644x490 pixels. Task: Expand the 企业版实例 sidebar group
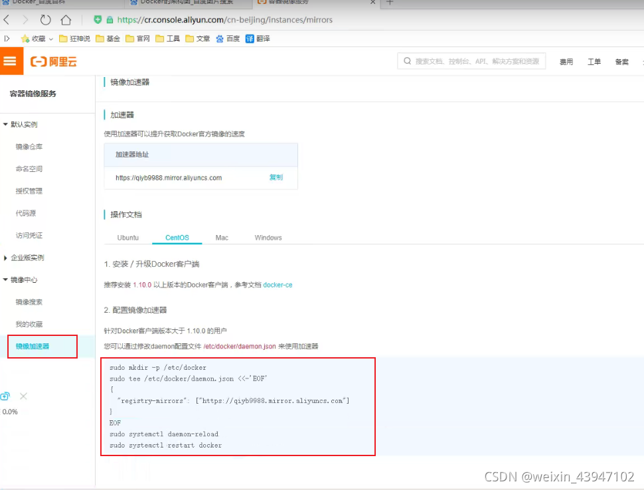(x=24, y=258)
